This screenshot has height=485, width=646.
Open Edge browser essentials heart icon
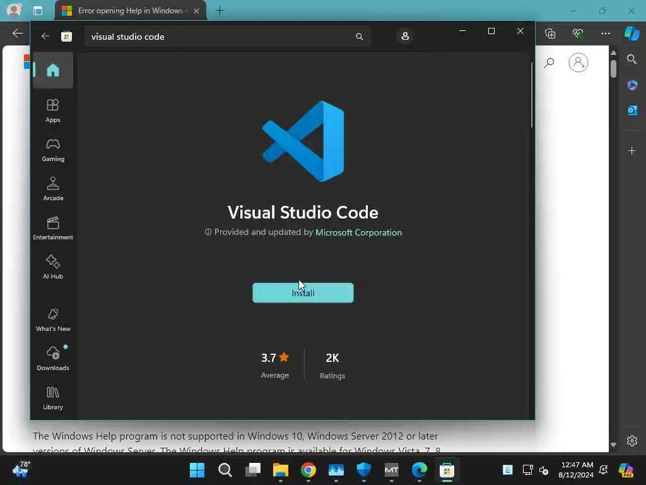coord(578,33)
